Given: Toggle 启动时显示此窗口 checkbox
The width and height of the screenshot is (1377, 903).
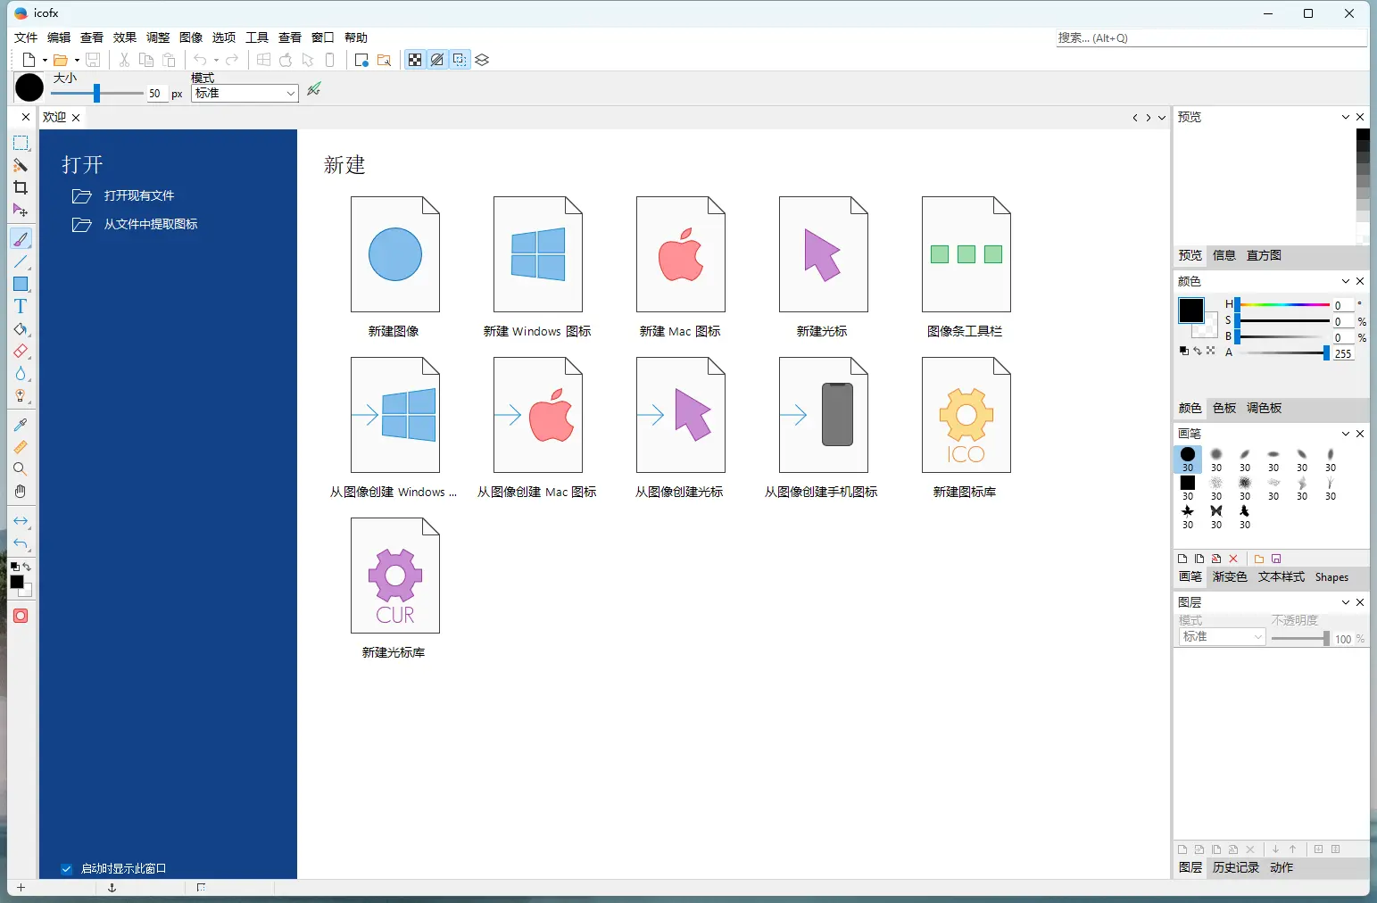Looking at the screenshot, I should click(66, 867).
